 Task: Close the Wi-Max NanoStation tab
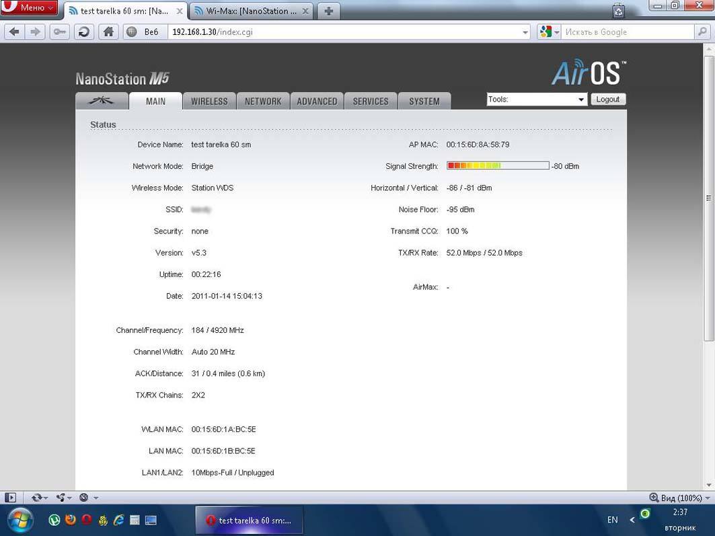tap(305, 11)
